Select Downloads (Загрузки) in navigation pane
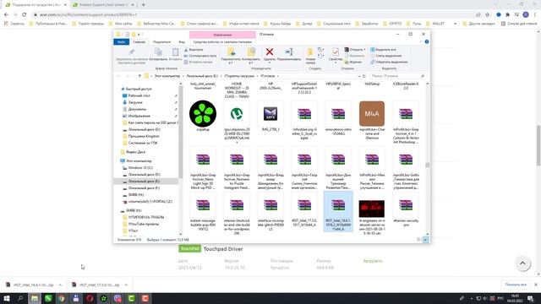The width and height of the screenshot is (541, 304). [x=135, y=102]
